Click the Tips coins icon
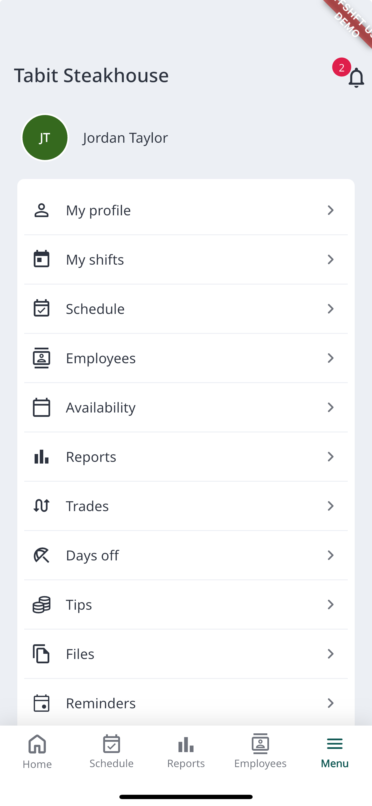The width and height of the screenshot is (372, 806). click(x=41, y=604)
